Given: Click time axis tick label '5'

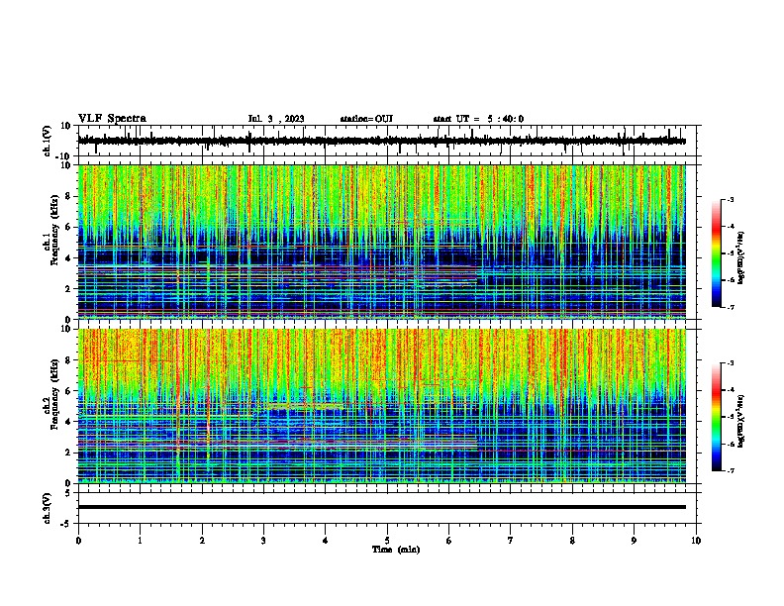Looking at the screenshot, I should coord(387,541).
